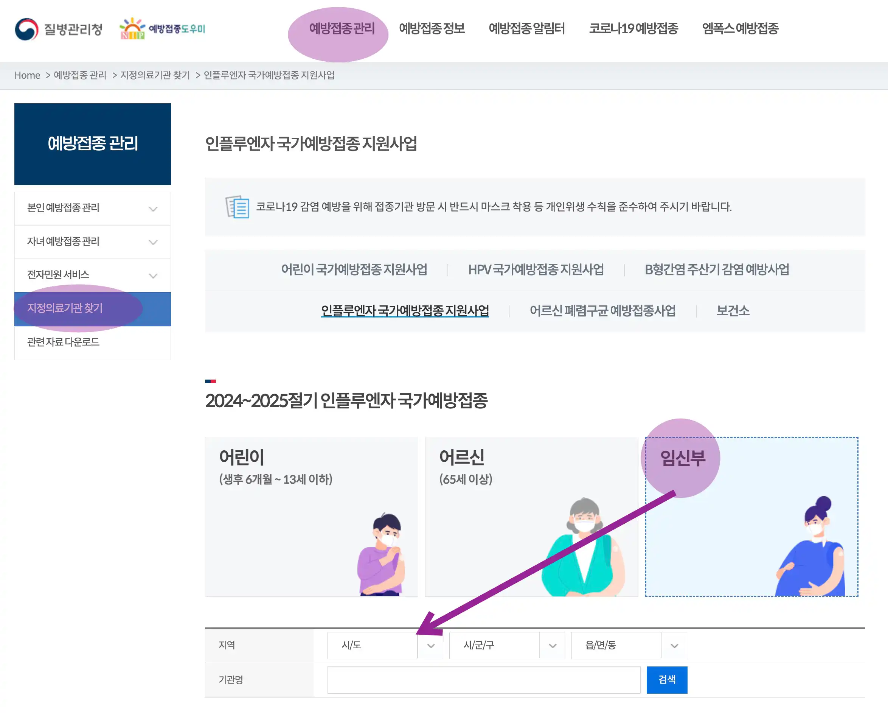Expand the 자녀 예방접종 관리 sidebar menu
888x713 pixels.
coord(92,242)
